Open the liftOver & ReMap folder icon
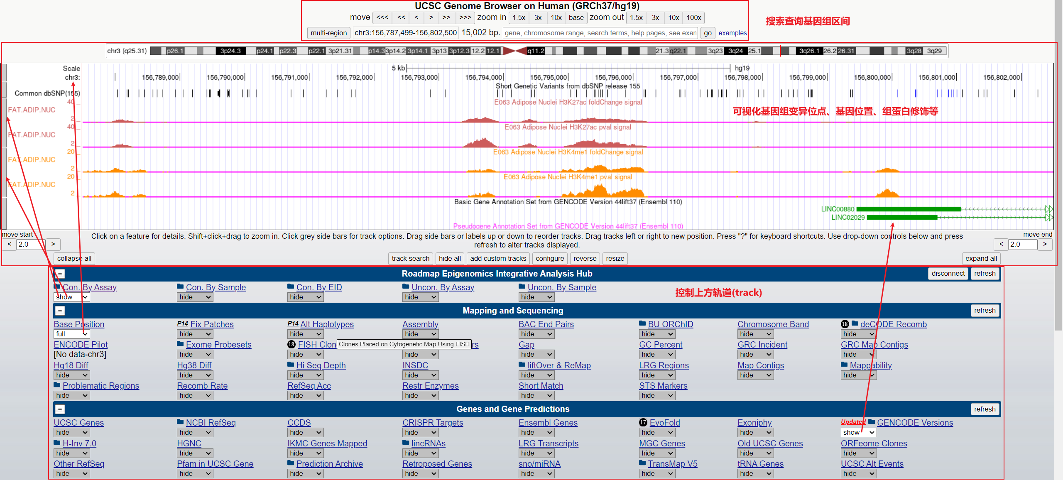 [x=522, y=365]
